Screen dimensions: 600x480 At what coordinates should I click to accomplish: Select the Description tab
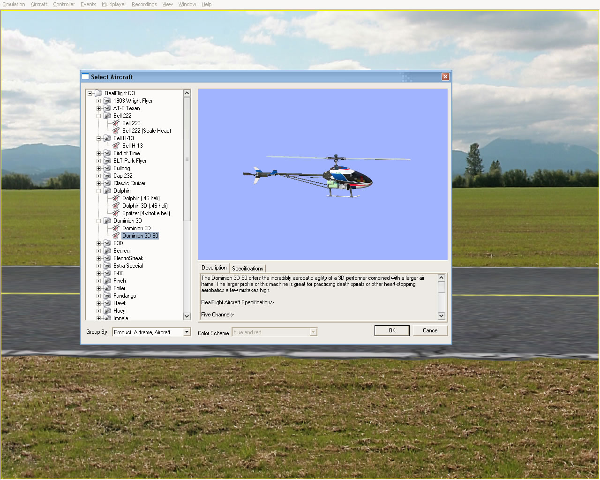click(214, 268)
